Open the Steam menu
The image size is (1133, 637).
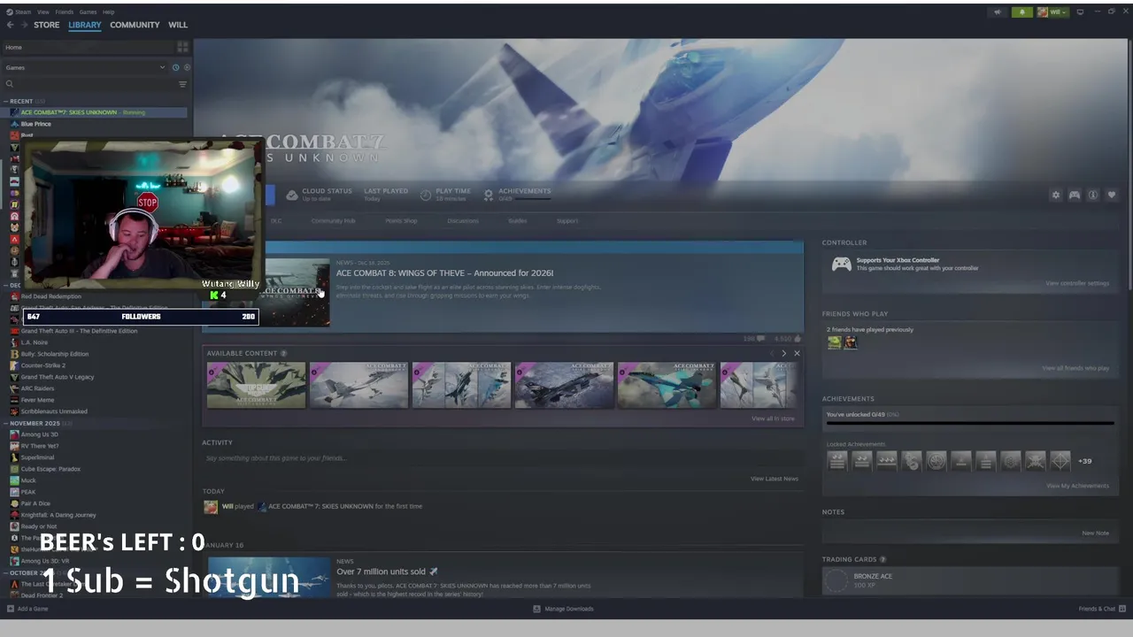coord(19,12)
